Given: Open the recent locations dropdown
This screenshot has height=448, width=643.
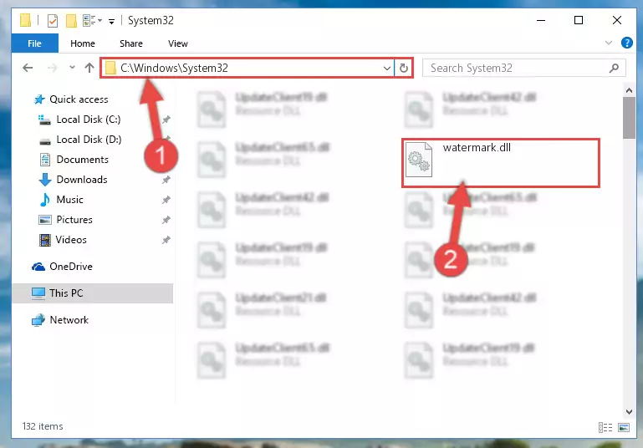Looking at the screenshot, I should point(72,67).
